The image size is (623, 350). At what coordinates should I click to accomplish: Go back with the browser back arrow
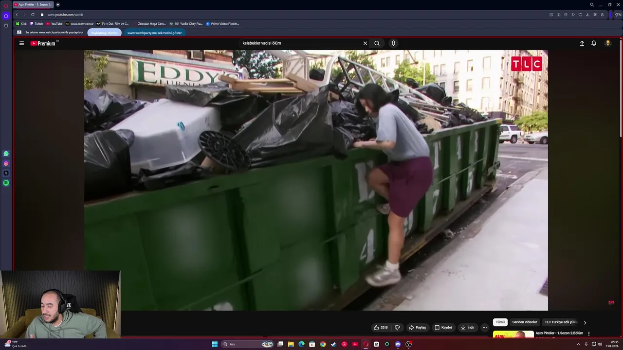click(x=17, y=15)
